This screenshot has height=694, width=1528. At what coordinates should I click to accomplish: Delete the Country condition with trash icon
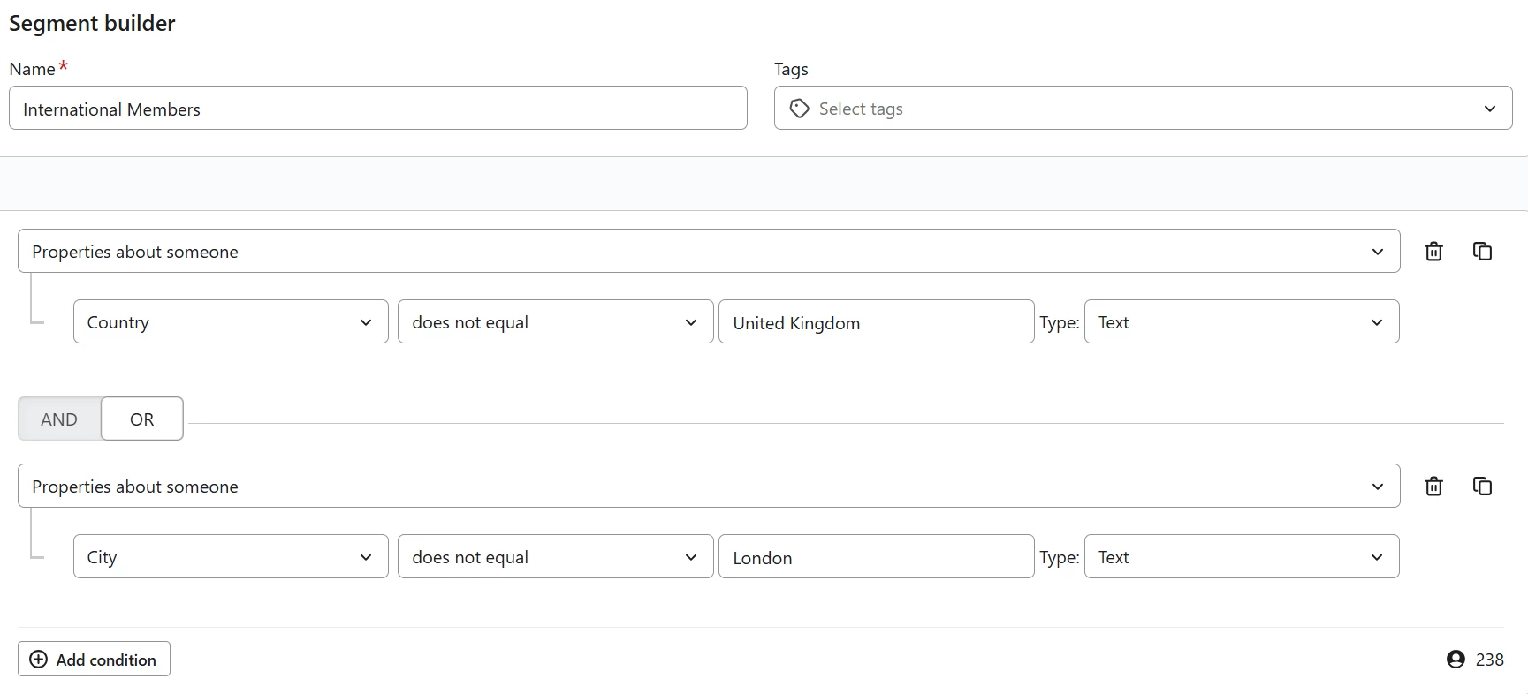(x=1433, y=252)
